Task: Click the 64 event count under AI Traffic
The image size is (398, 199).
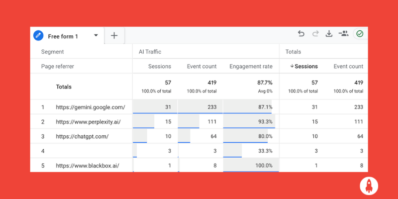Action: coord(214,136)
